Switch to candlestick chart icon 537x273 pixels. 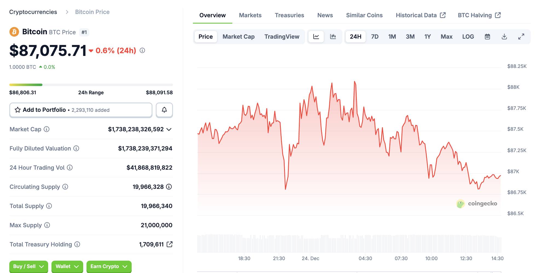coord(333,36)
